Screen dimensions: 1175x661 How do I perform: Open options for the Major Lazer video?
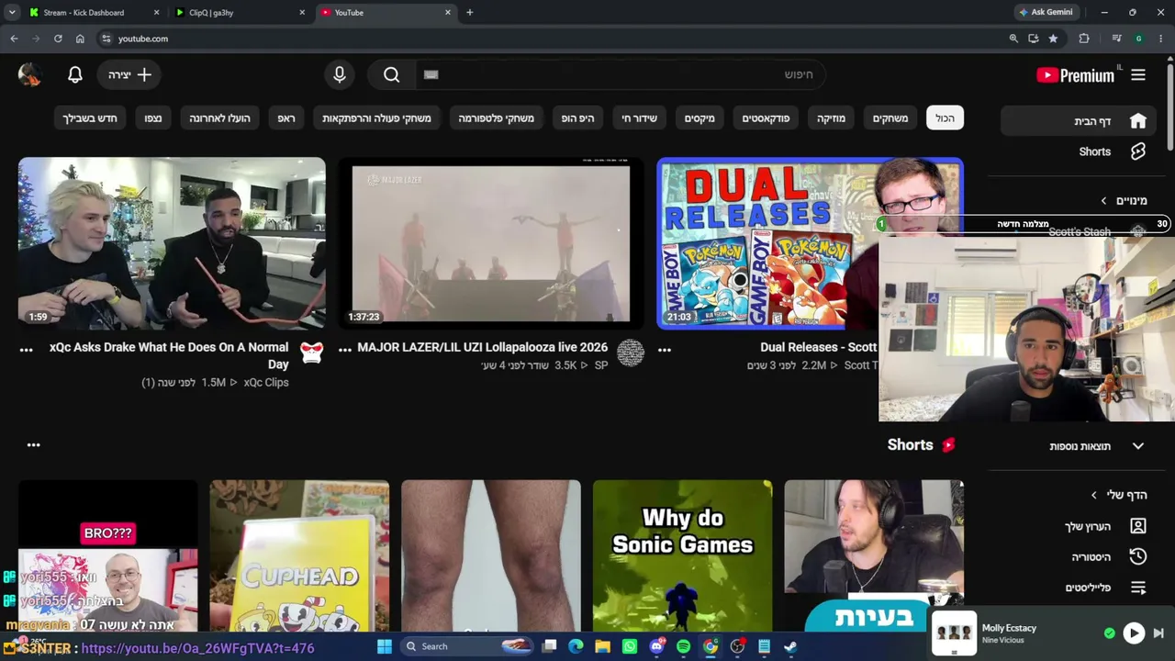click(345, 350)
